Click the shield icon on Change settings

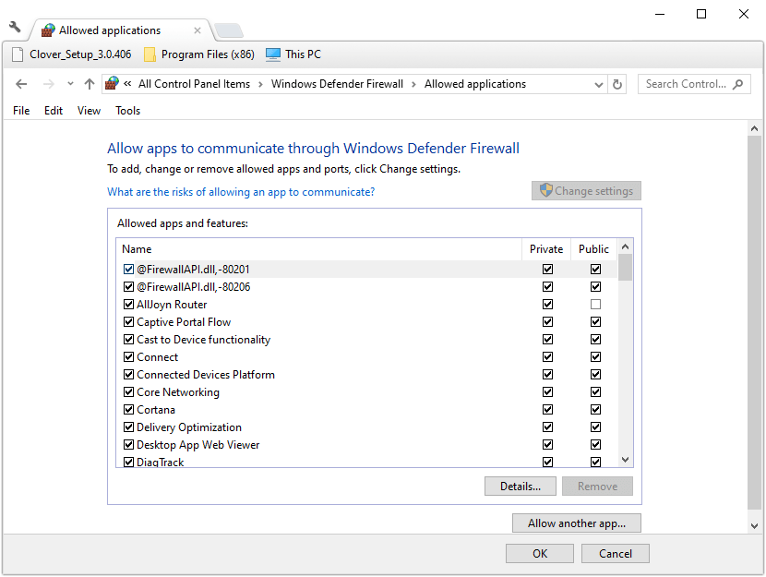point(545,190)
